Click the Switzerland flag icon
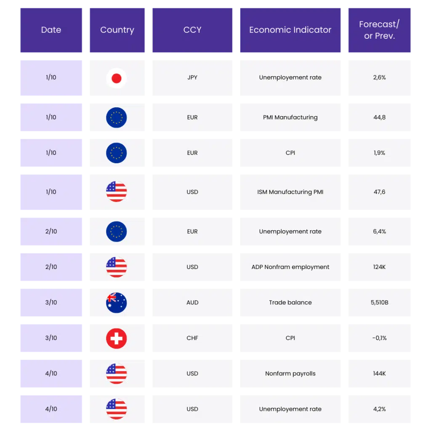The image size is (431, 431). tap(117, 338)
